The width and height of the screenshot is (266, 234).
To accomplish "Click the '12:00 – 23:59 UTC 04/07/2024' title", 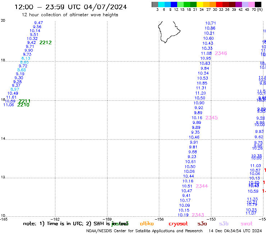I will coord(71,7).
